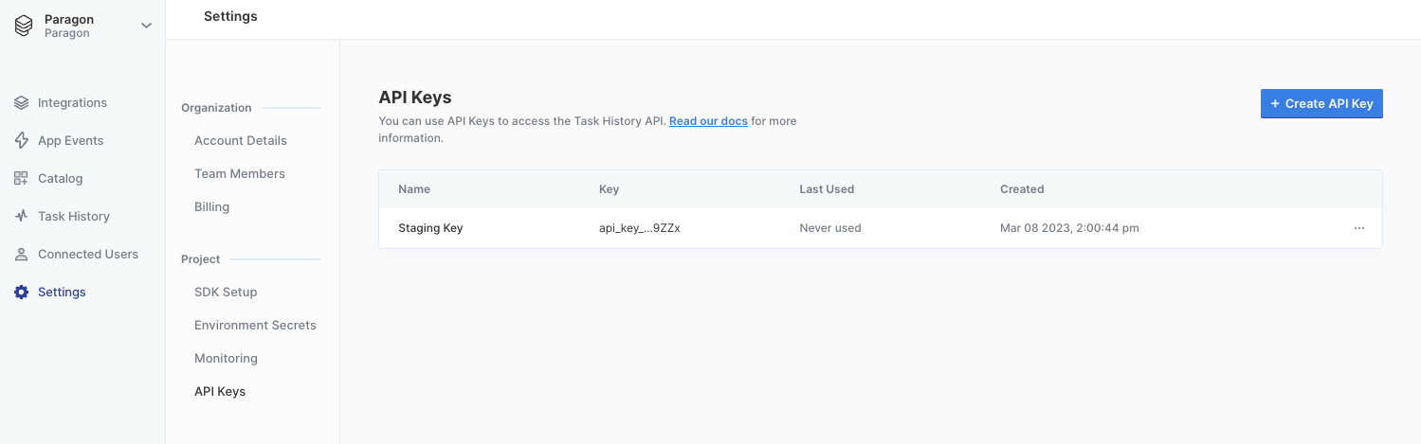This screenshot has height=444, width=1421.
Task: Click the api_key_...9ZZx key value
Action: pos(640,228)
